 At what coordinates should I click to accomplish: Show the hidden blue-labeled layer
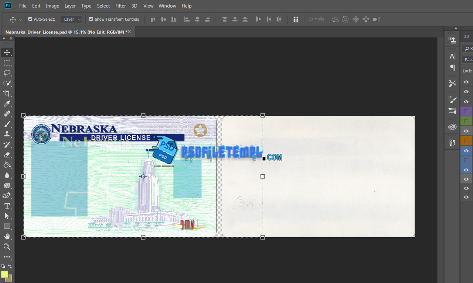[466, 160]
